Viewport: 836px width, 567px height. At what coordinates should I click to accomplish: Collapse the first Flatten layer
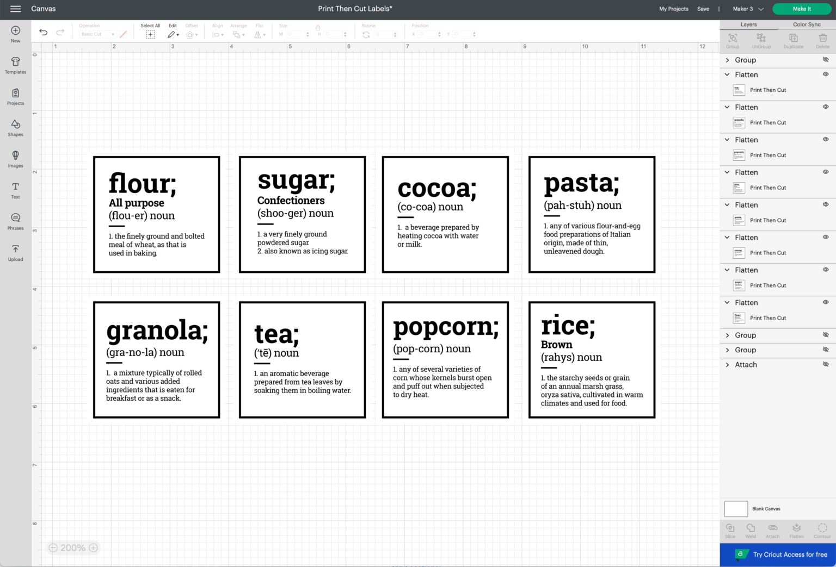[x=728, y=74]
